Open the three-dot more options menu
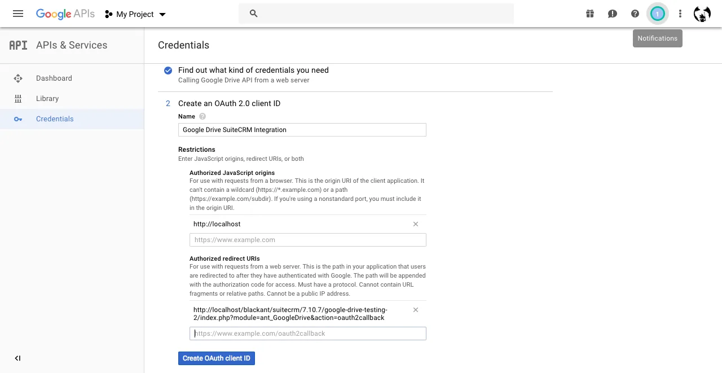 click(x=680, y=14)
